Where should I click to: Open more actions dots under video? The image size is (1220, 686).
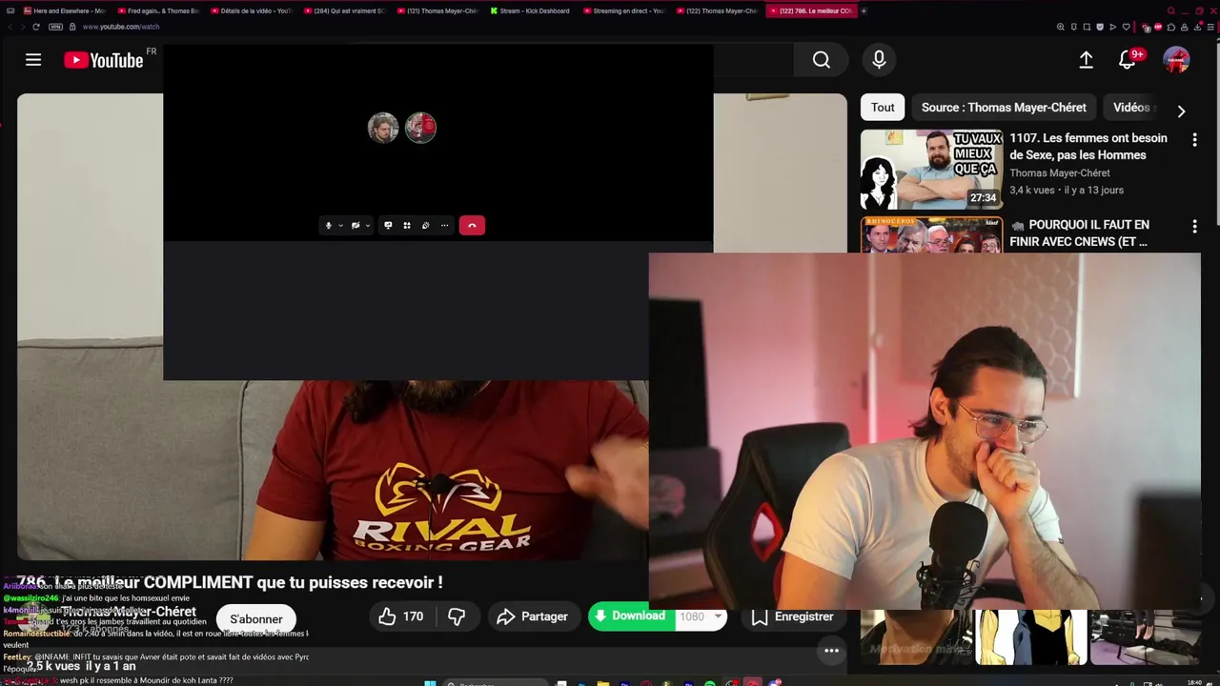(831, 651)
